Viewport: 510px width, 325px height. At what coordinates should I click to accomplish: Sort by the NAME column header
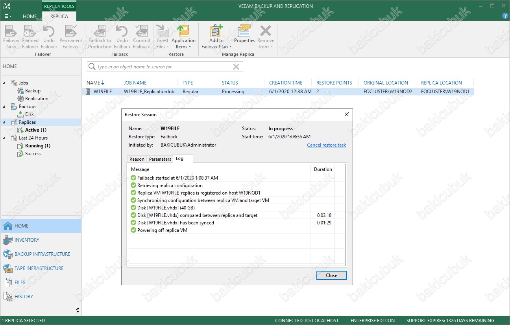tap(95, 83)
